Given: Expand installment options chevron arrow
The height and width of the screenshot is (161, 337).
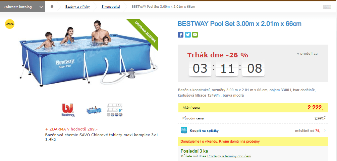Looking at the screenshot, I should pyautogui.click(x=325, y=130).
